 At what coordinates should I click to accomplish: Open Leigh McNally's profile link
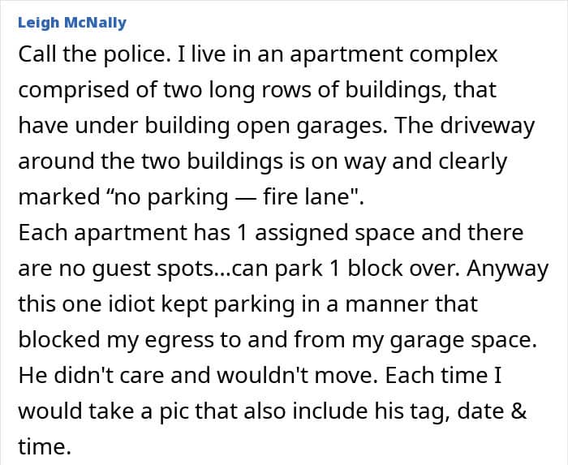[72, 23]
